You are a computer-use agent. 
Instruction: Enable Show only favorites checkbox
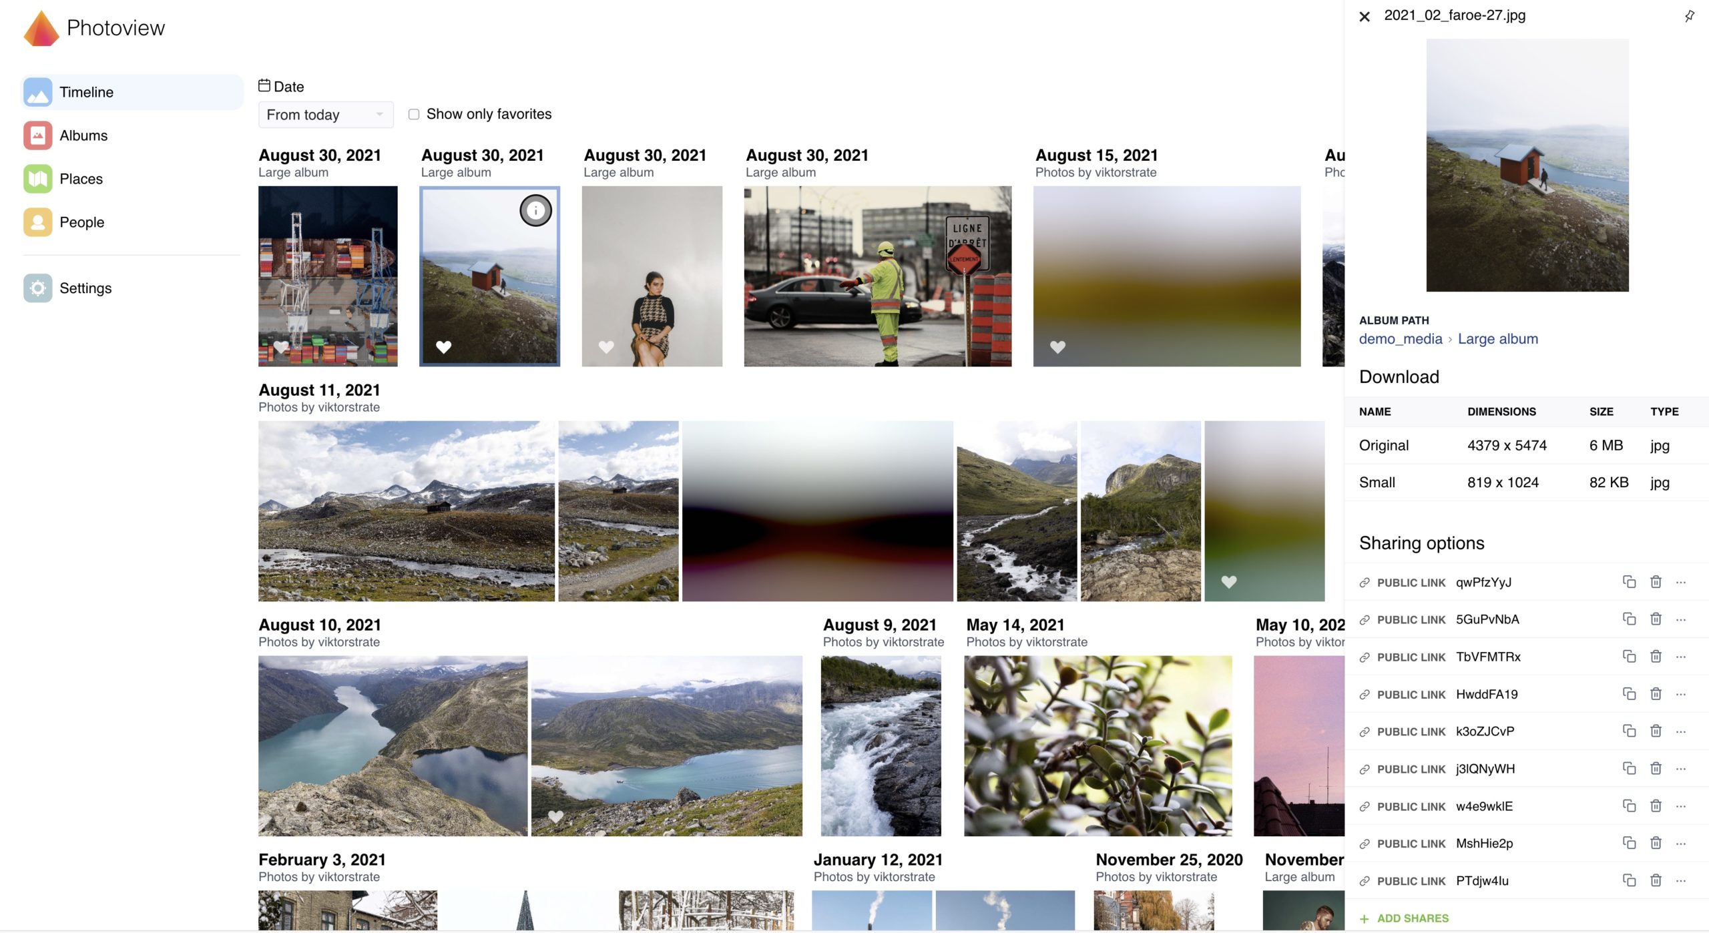pyautogui.click(x=414, y=114)
